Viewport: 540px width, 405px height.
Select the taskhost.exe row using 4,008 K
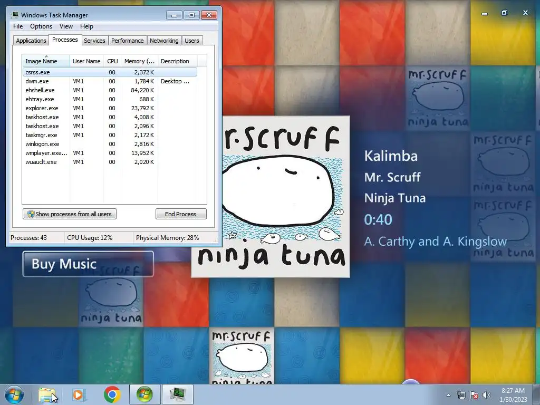tap(110, 117)
